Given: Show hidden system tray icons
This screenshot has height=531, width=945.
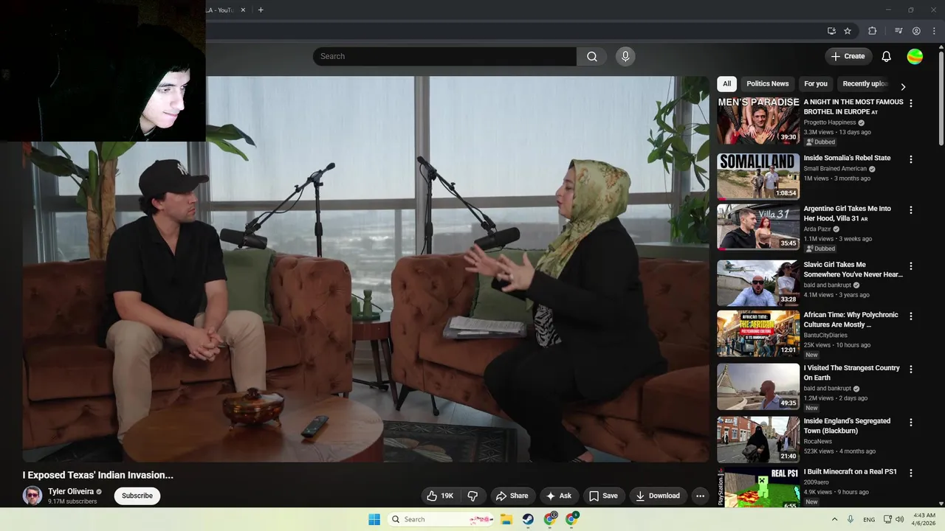Looking at the screenshot, I should 834,519.
